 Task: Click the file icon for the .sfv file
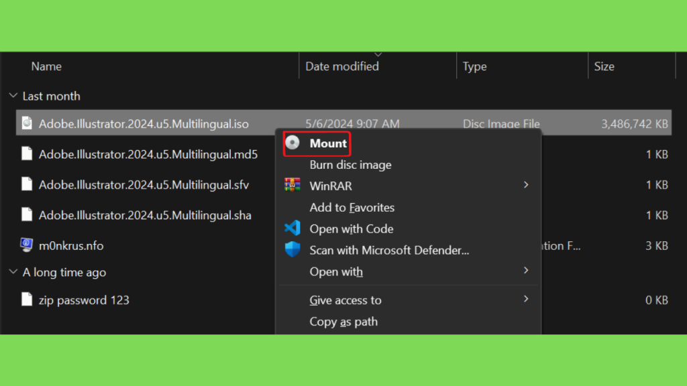(27, 184)
